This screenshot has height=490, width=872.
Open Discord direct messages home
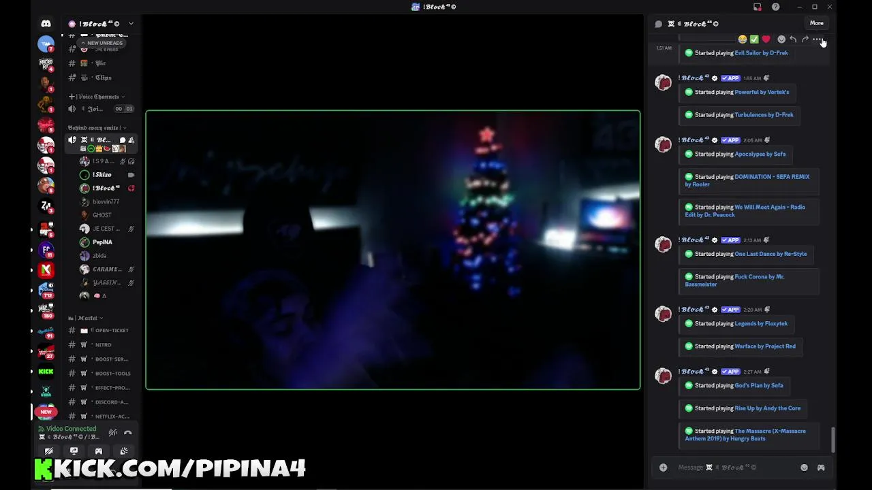pyautogui.click(x=46, y=24)
